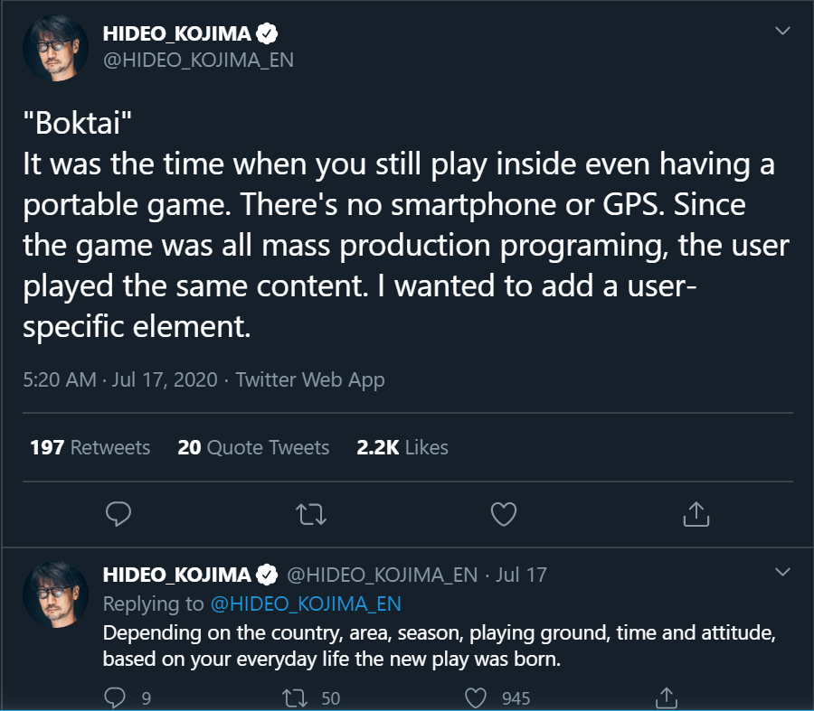Share the main tweet via share icon

pos(695,514)
